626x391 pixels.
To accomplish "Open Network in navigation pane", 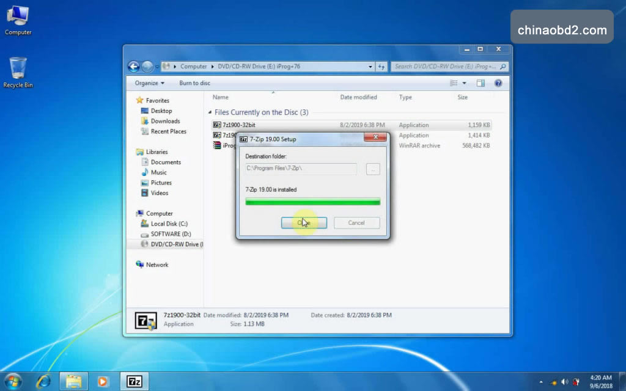I will pyautogui.click(x=157, y=265).
